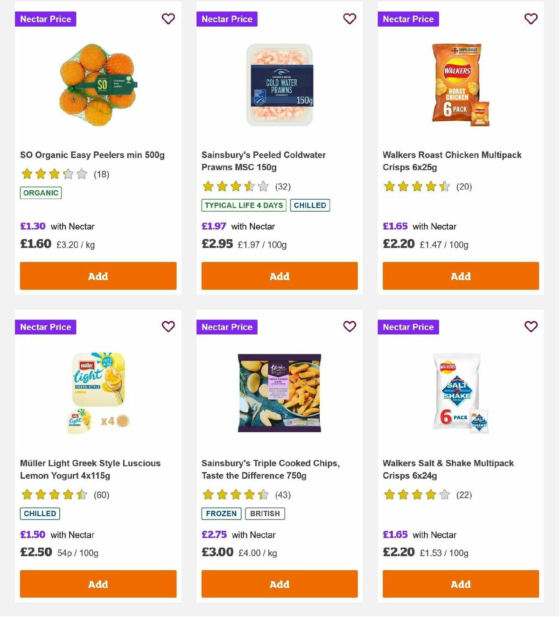Open Sainsbury's Peeled Coldwater Prawns product page
This screenshot has width=560, height=617.
pyautogui.click(x=263, y=161)
